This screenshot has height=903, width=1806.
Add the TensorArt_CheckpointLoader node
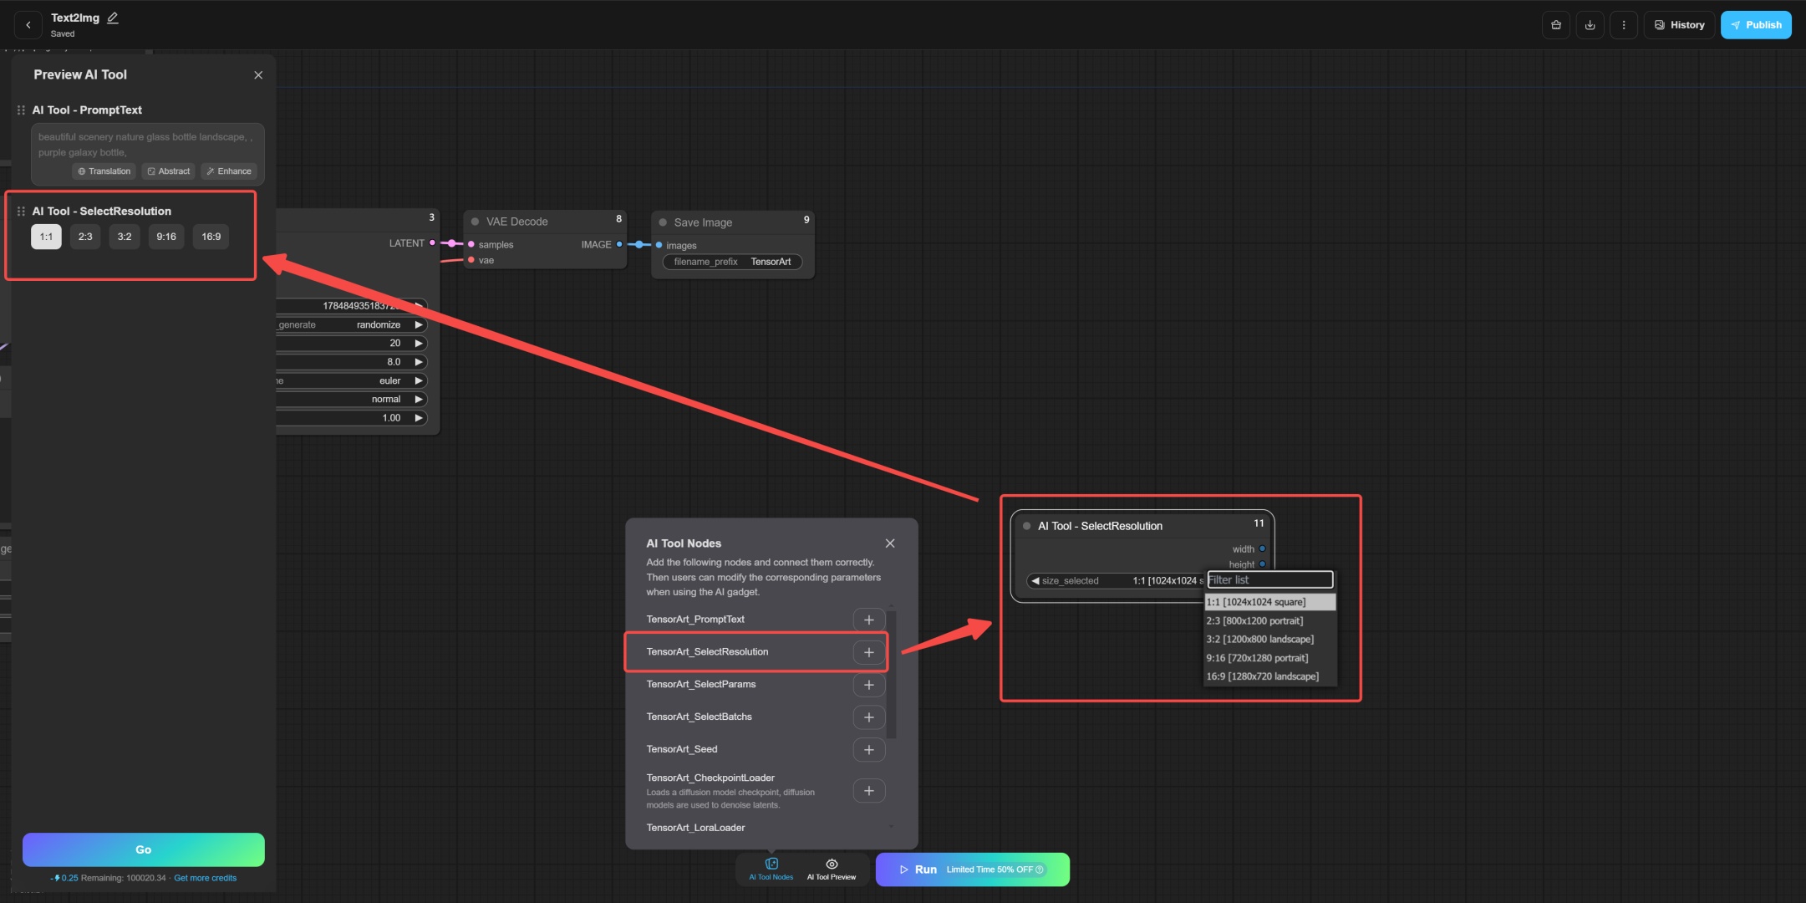coord(868,791)
